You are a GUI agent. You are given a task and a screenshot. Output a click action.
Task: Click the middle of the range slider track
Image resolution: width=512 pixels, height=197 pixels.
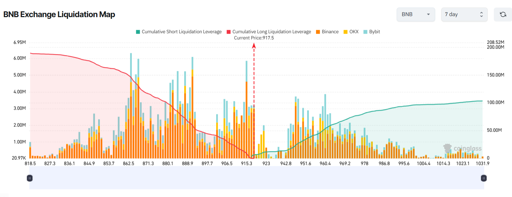point(257,178)
